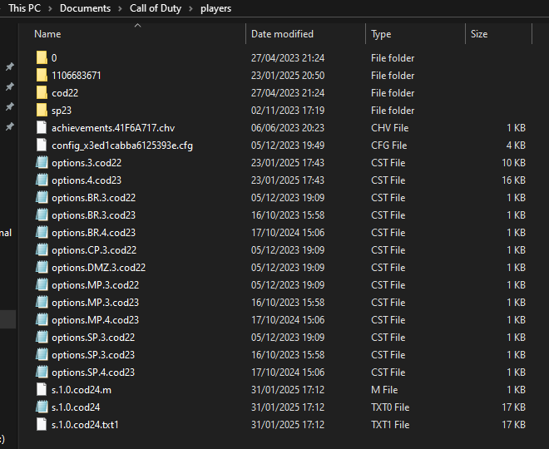This screenshot has width=549, height=449.
Task: Click file name s.1.0.cod24.txt1
Action: pos(85,425)
